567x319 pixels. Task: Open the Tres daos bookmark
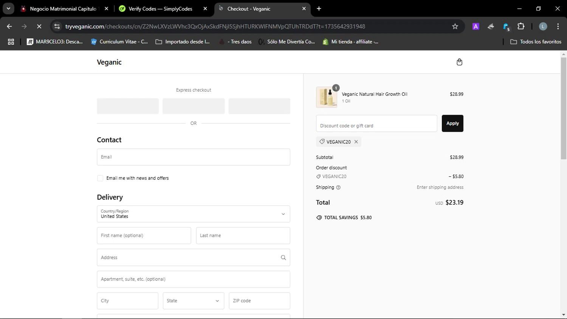(235, 42)
